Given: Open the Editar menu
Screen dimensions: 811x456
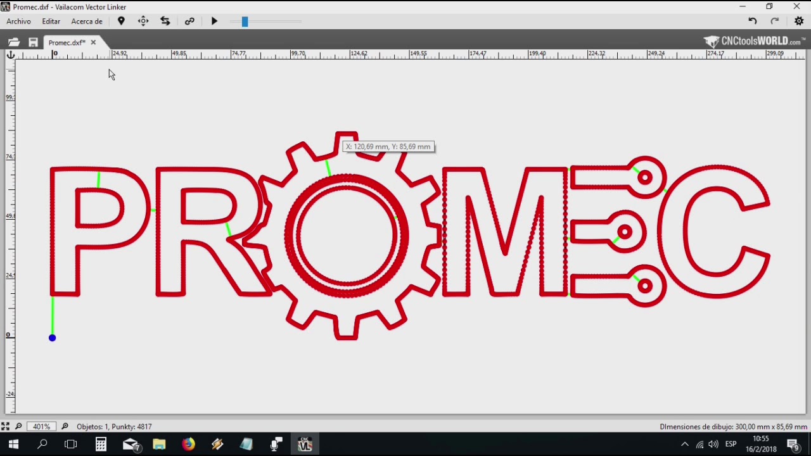Looking at the screenshot, I should click(x=51, y=22).
